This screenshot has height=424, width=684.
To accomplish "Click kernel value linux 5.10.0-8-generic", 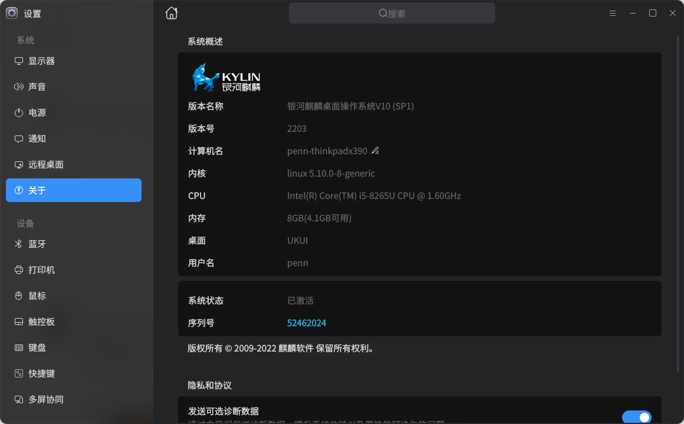I will tap(331, 174).
